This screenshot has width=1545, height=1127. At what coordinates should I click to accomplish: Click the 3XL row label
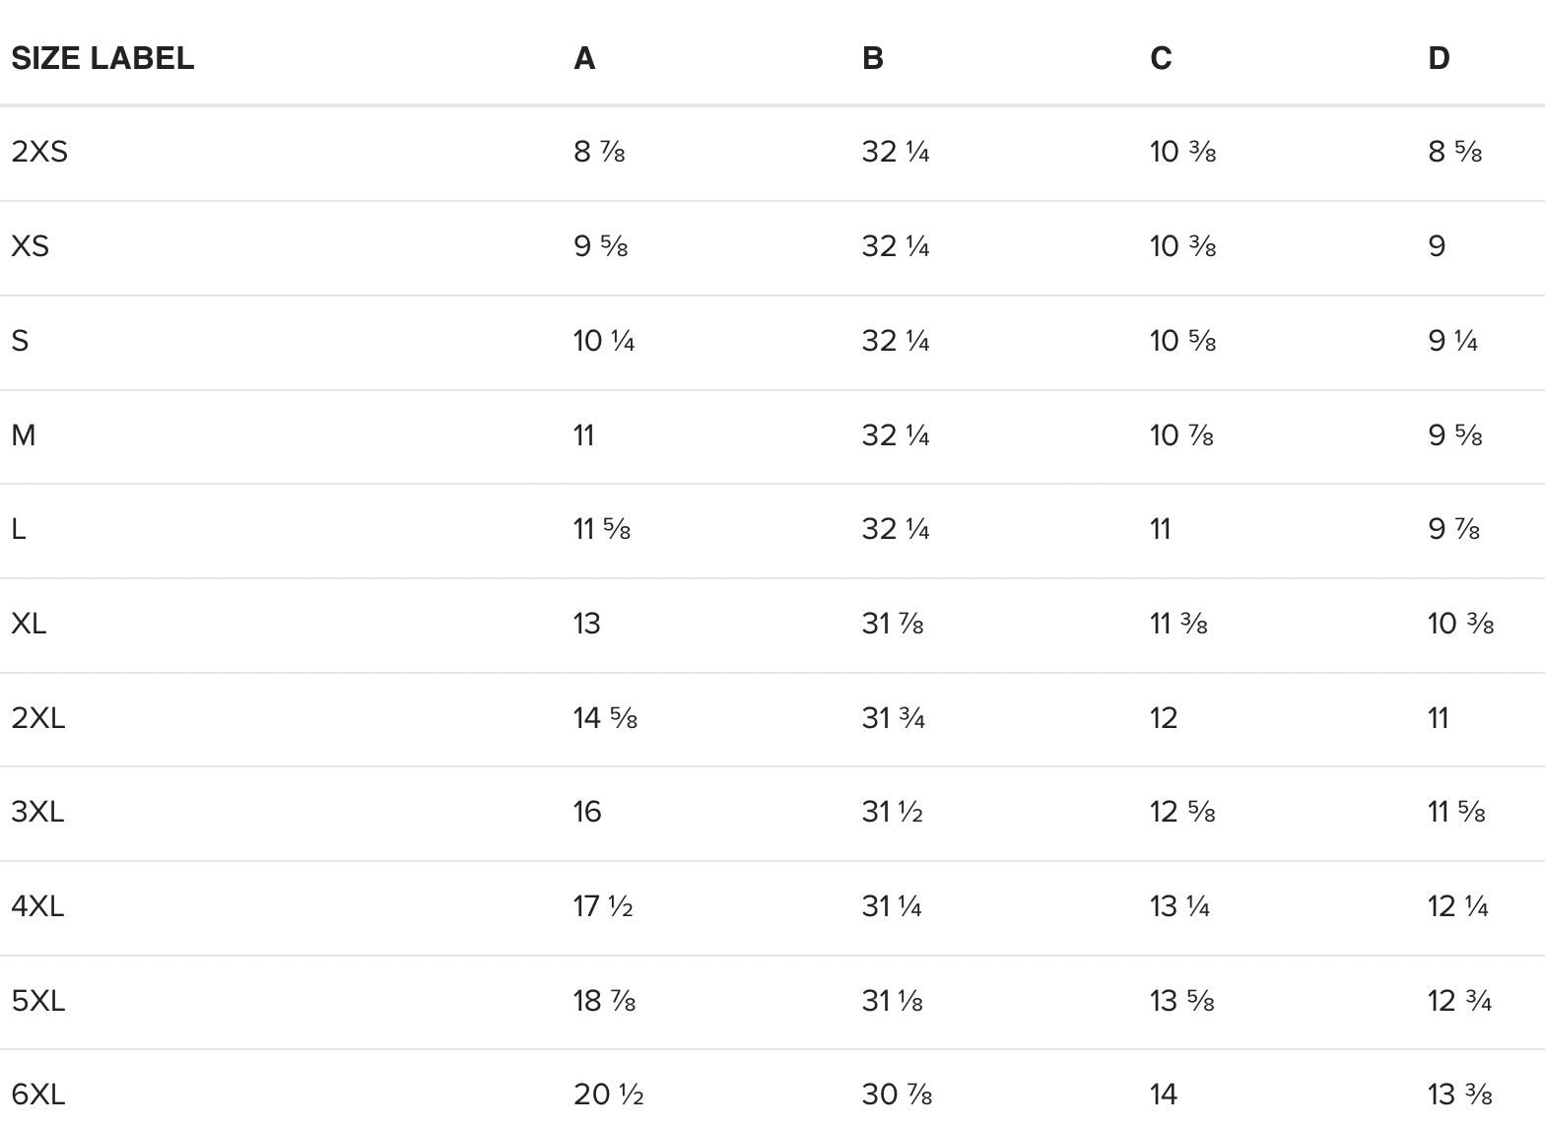(x=37, y=812)
